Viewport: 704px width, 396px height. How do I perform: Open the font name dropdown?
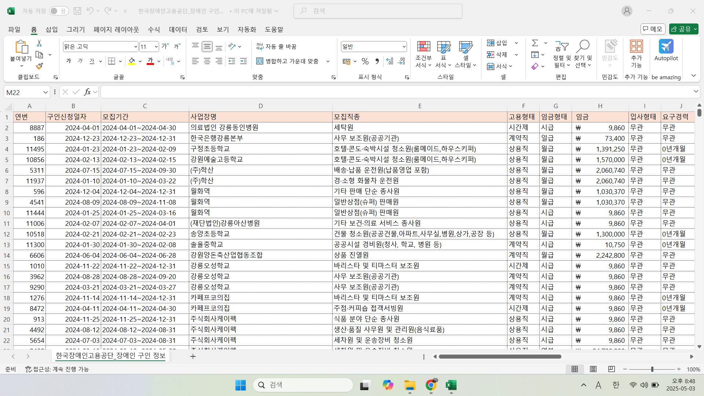(135, 47)
